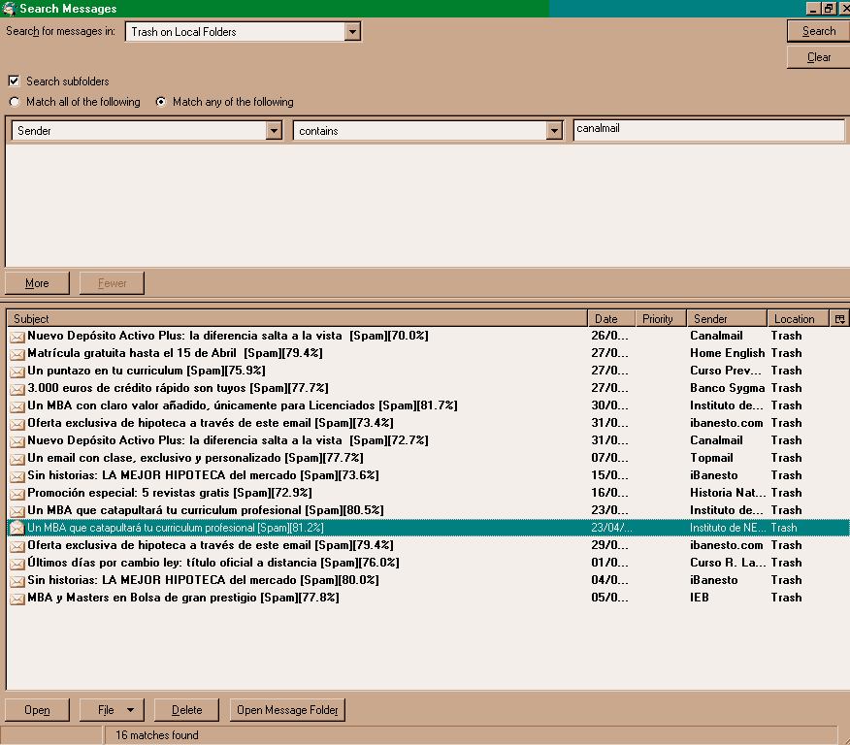
Task: Click the Search button
Action: click(x=819, y=31)
